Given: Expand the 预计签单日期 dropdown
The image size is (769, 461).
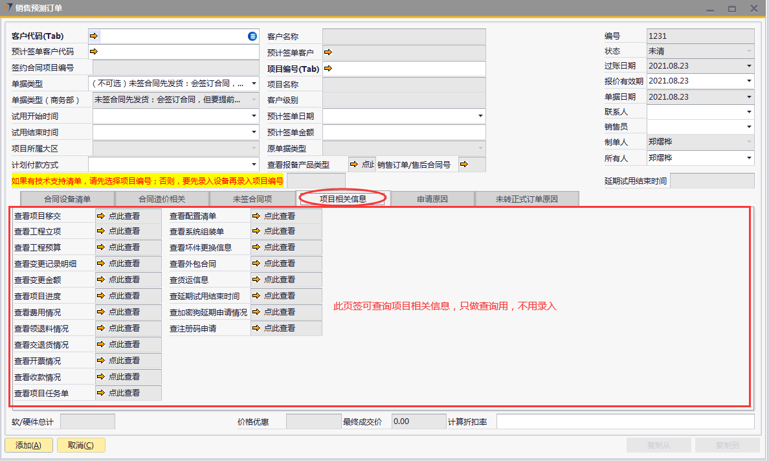Looking at the screenshot, I should point(480,116).
